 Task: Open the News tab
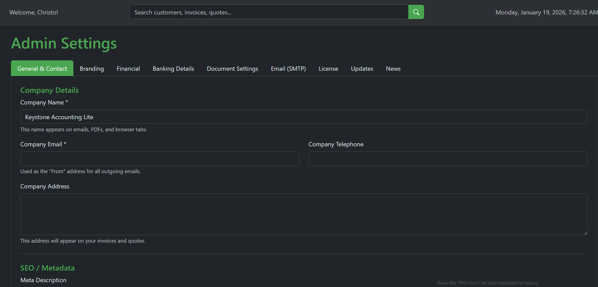click(393, 68)
